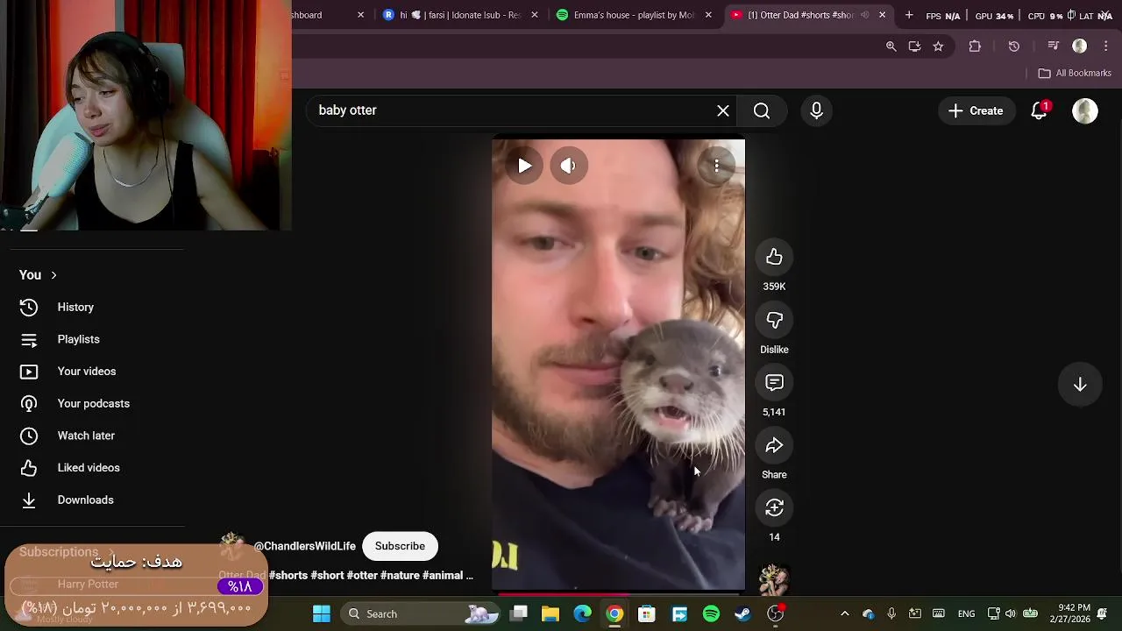Open Watch later list
This screenshot has width=1122, height=631.
click(96, 436)
